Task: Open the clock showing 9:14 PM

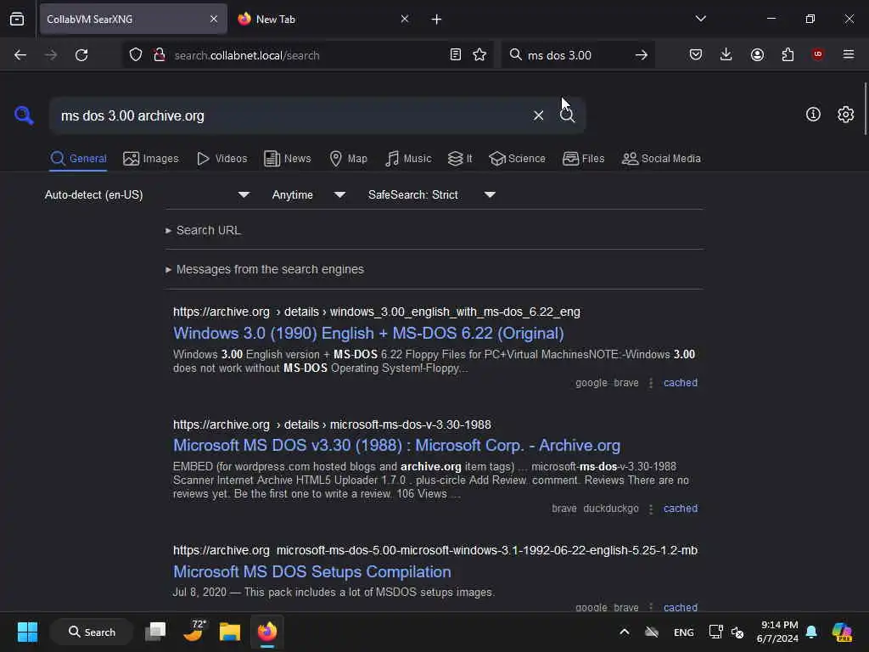Action: (778, 632)
